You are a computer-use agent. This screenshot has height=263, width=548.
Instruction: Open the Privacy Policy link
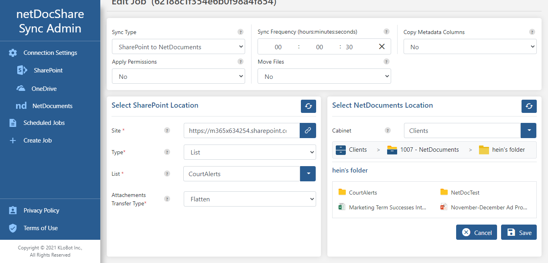click(41, 211)
